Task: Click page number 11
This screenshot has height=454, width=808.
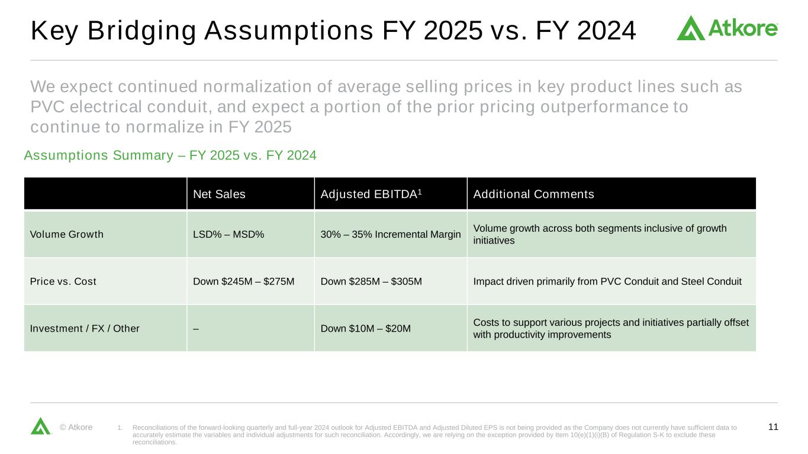Action: pyautogui.click(x=772, y=427)
